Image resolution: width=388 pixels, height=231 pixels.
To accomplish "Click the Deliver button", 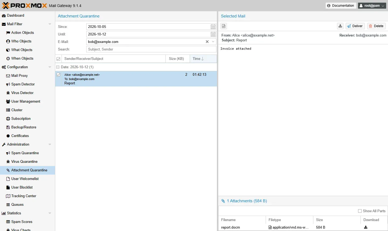I will 355,26.
